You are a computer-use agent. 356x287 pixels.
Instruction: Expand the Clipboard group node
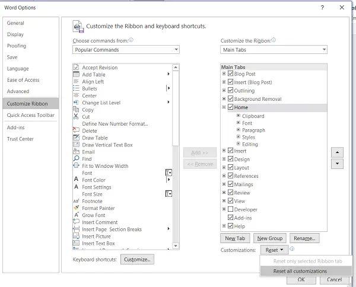coord(239,116)
